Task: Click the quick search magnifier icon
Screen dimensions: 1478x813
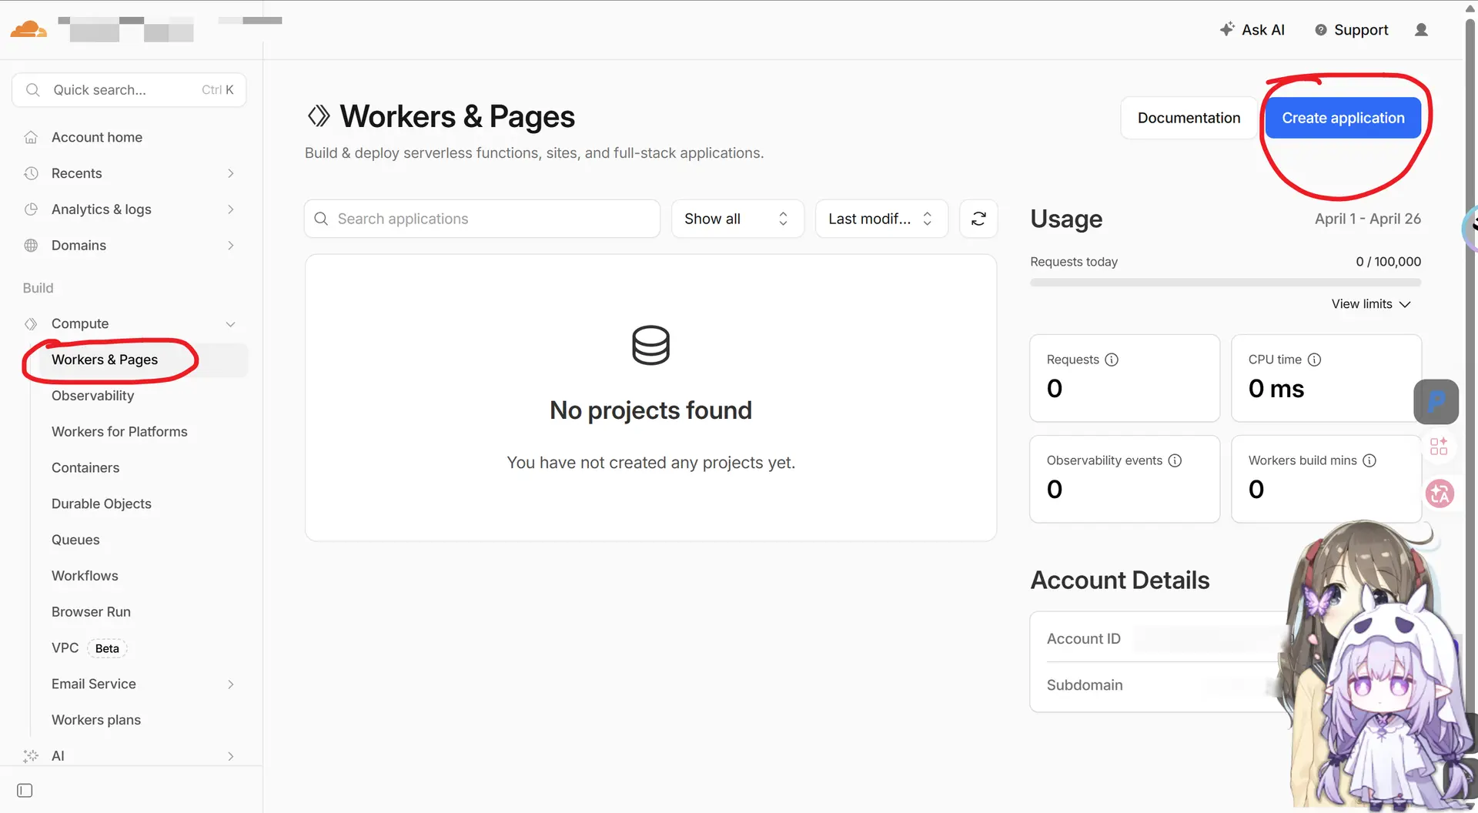Action: [33, 90]
